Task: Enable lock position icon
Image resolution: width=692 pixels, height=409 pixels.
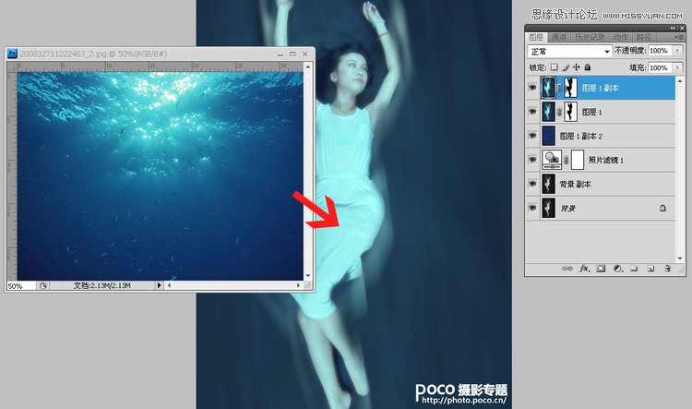Action: [577, 67]
